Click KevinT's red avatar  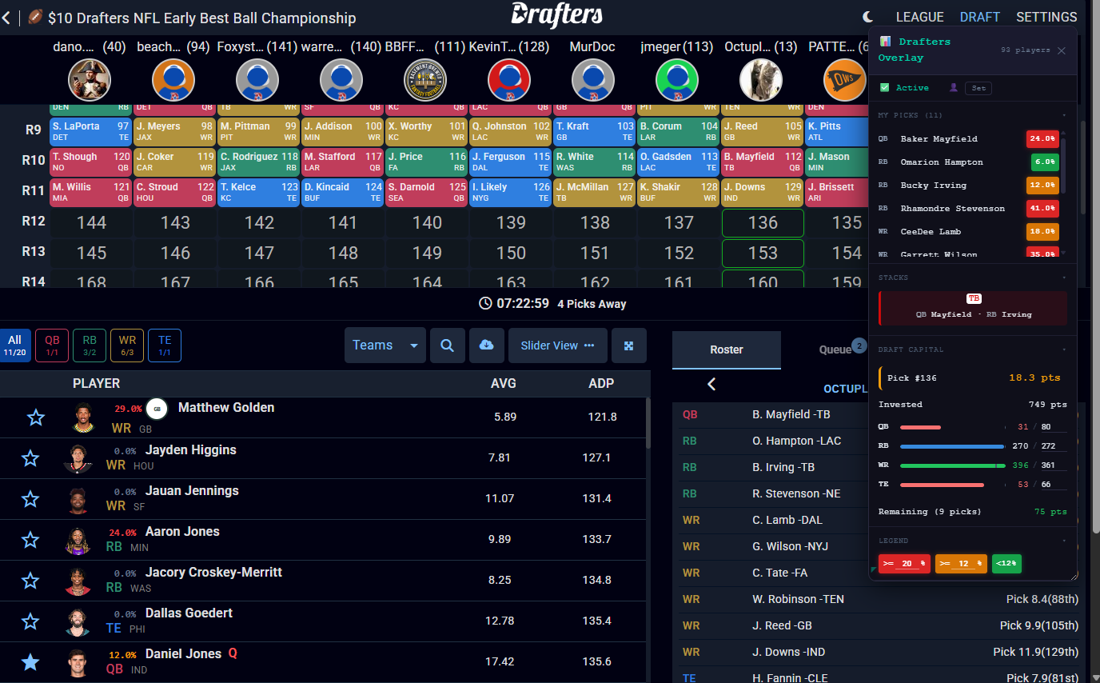509,80
